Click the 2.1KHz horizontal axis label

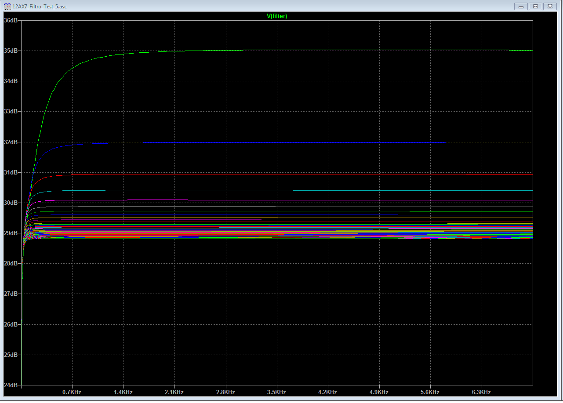(174, 392)
